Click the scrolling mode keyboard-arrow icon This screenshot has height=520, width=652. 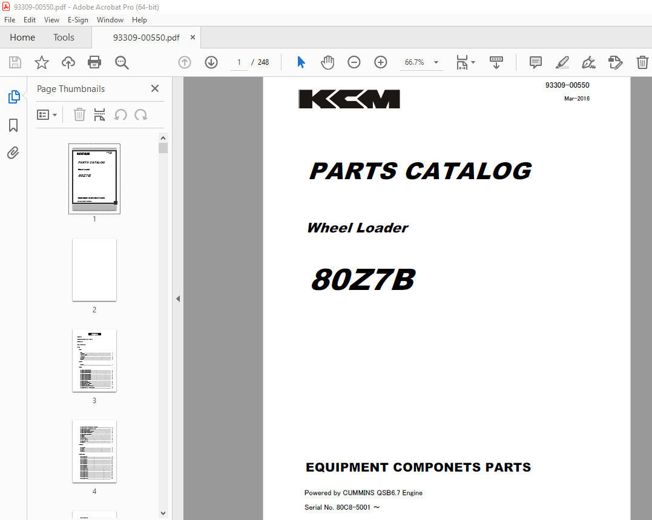pyautogui.click(x=496, y=62)
